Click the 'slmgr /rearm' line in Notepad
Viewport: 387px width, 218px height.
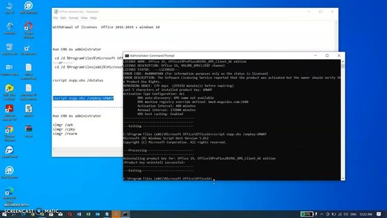pos(65,134)
